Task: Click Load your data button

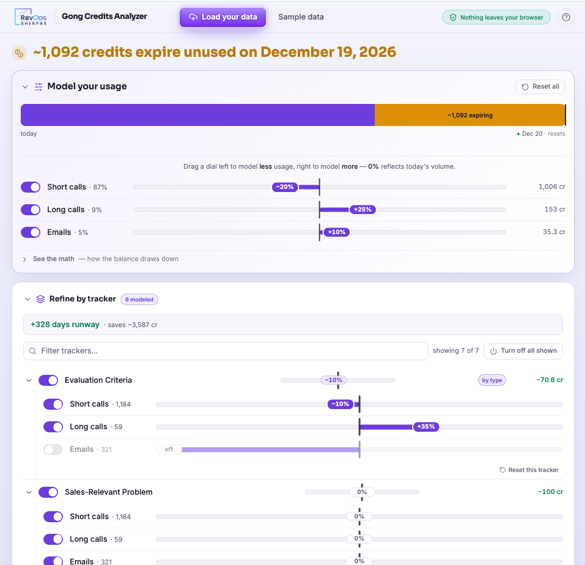Action: click(223, 17)
